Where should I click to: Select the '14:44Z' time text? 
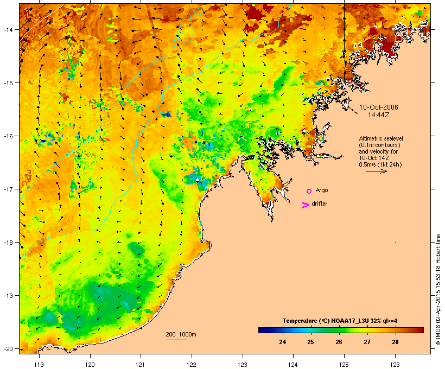(x=379, y=115)
